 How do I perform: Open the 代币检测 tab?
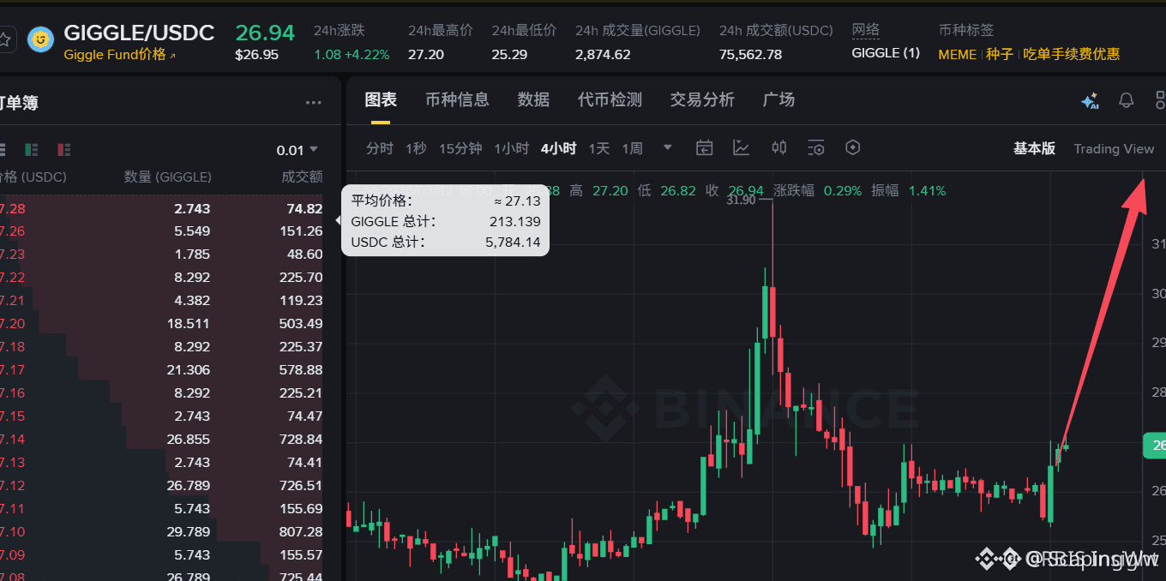point(610,99)
